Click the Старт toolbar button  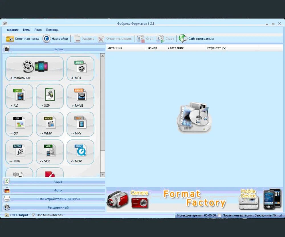pyautogui.click(x=165, y=39)
